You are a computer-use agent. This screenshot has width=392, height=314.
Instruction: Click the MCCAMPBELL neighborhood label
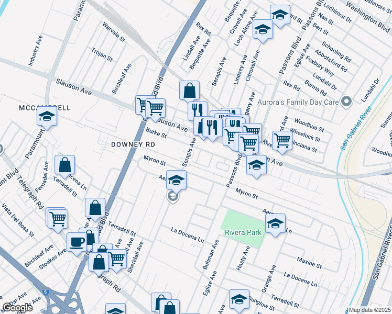[45, 108]
